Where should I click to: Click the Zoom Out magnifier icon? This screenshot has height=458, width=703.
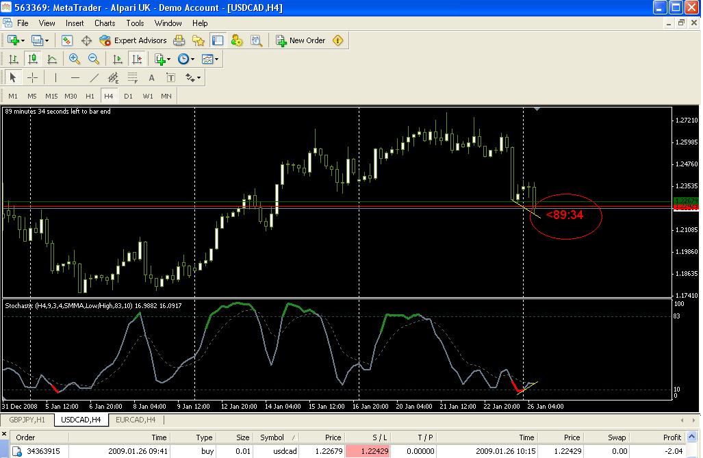coord(94,60)
